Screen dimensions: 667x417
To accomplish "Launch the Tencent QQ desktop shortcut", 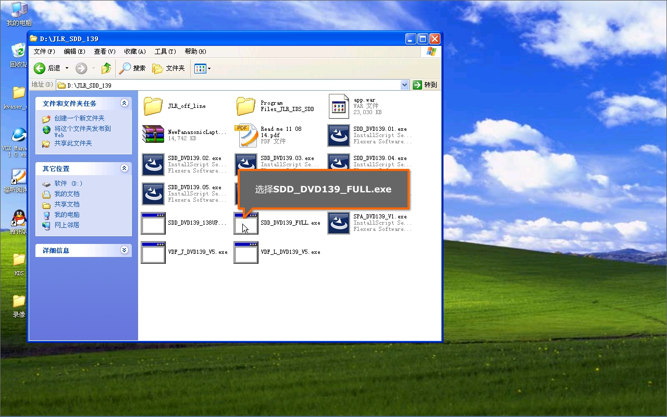I will tap(19, 218).
